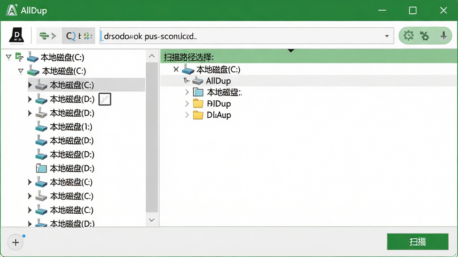This screenshot has width=458, height=257.
Task: Open settings with the first gear icon
Action: coord(408,36)
